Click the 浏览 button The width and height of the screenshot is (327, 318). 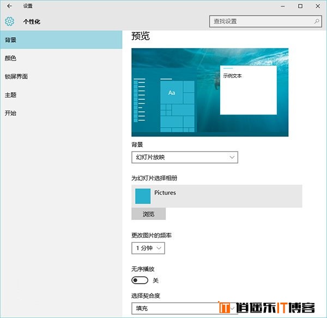pos(148,214)
